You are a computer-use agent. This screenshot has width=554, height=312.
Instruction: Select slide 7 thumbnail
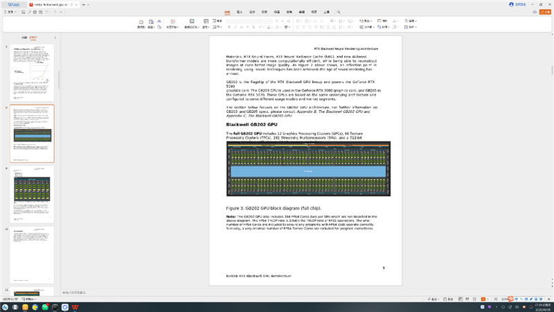32,73
